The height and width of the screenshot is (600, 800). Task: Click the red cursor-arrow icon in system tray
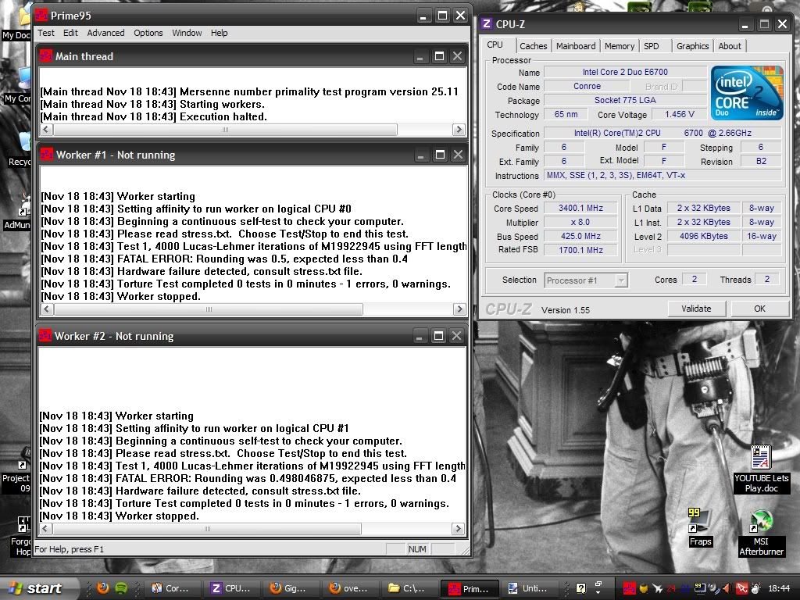tap(742, 588)
